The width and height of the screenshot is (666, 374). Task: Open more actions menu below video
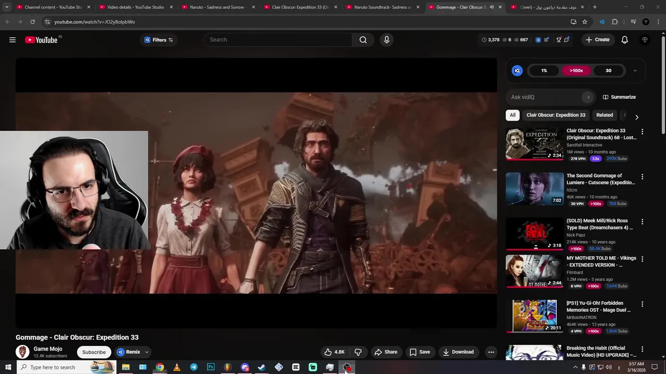click(491, 352)
